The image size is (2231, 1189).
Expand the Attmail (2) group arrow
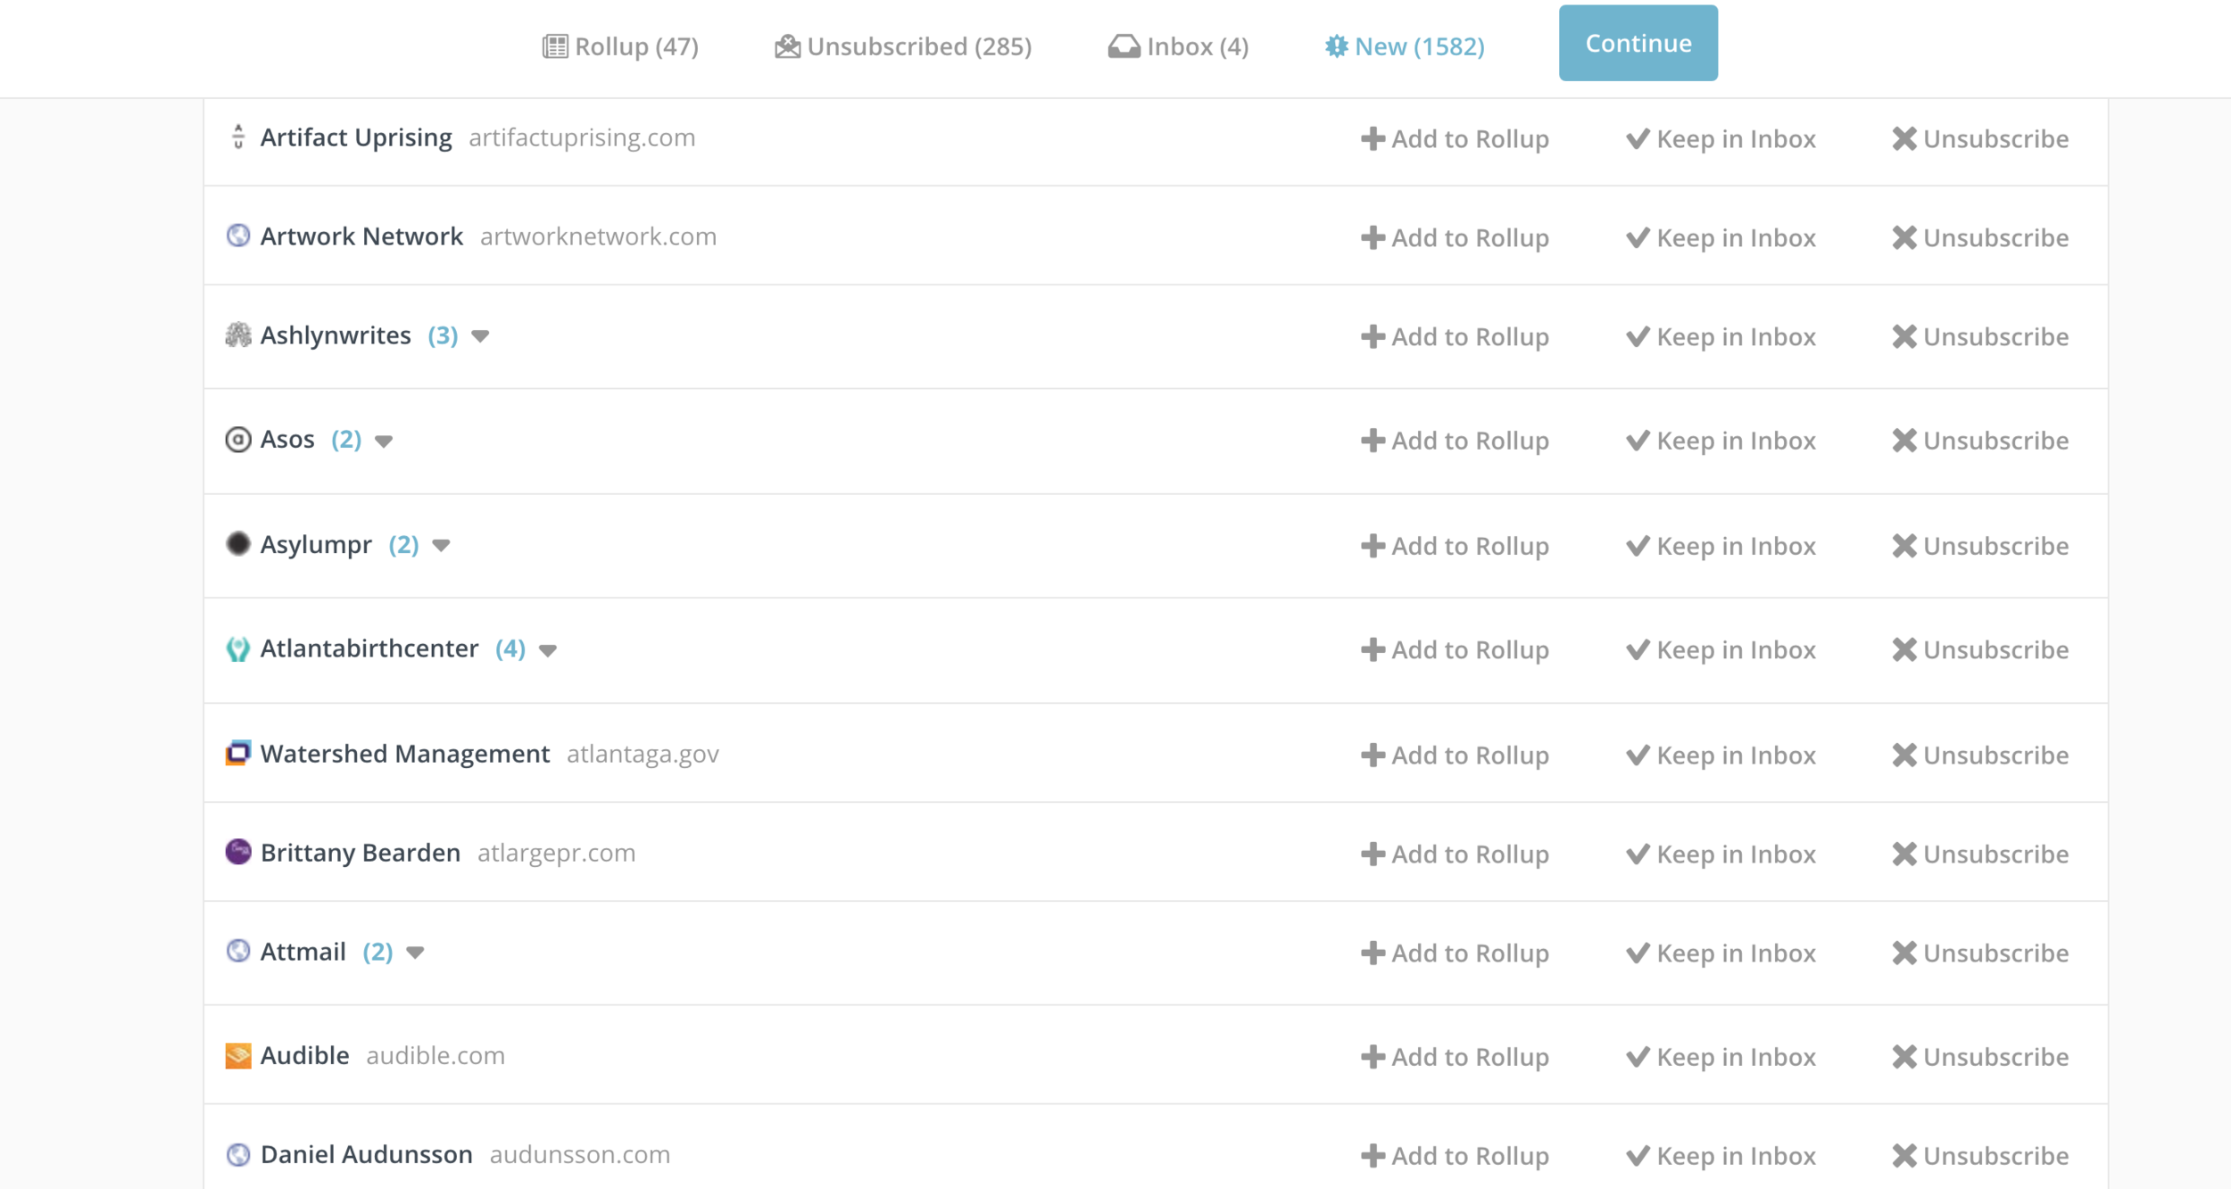point(415,953)
